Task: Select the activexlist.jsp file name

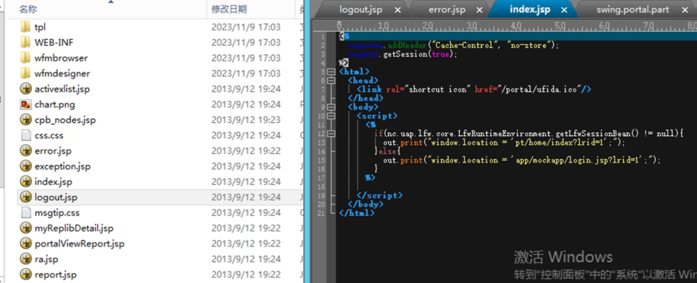Action: click(x=62, y=89)
